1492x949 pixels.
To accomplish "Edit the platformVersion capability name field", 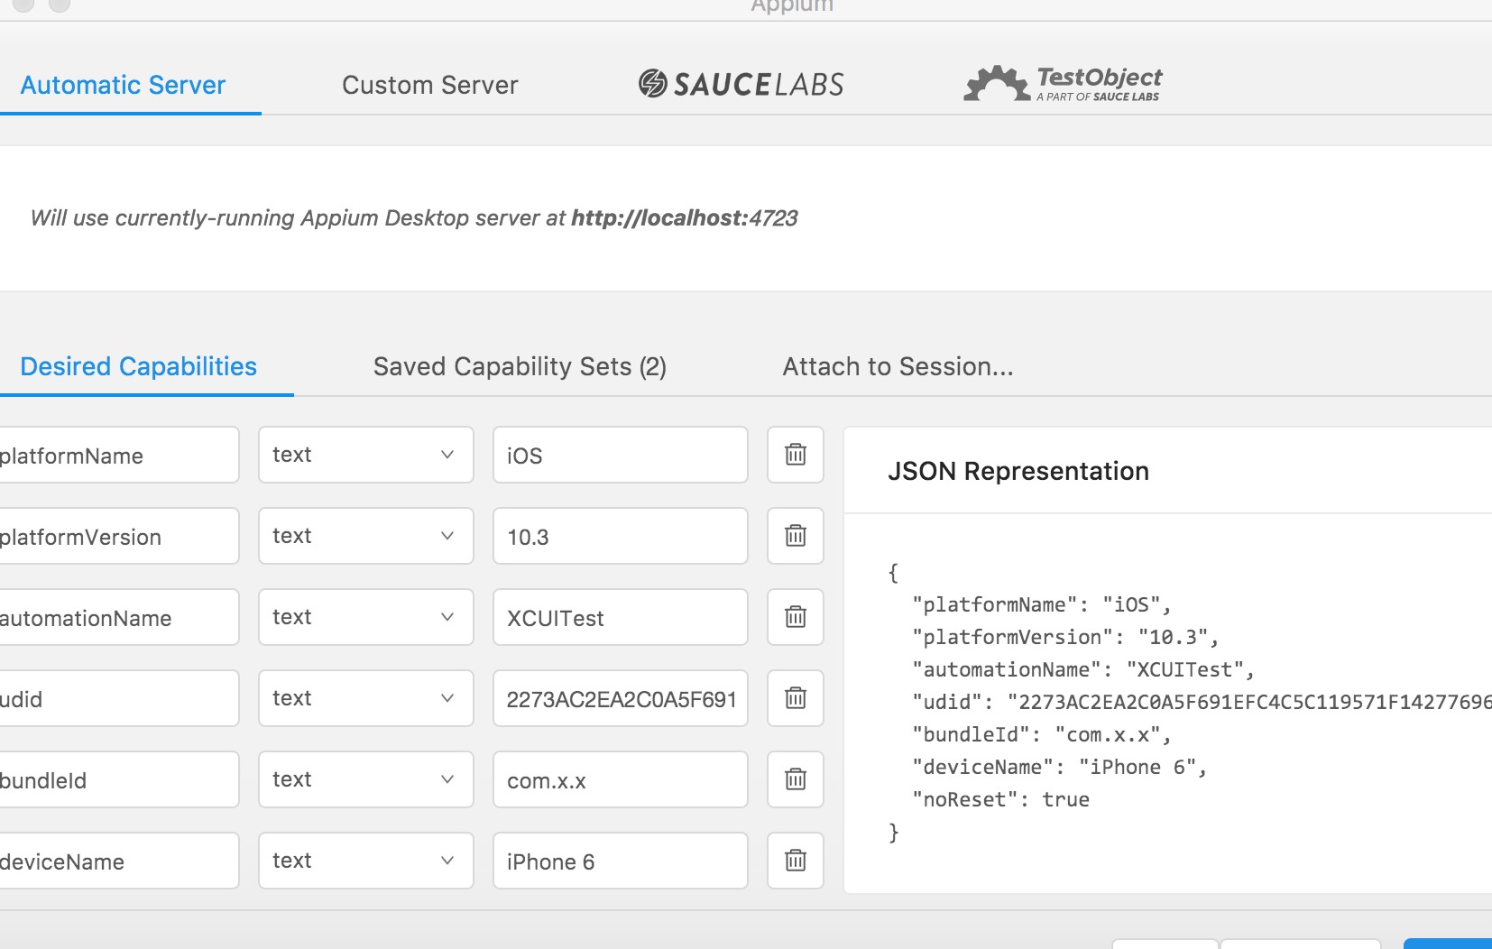I will point(119,536).
